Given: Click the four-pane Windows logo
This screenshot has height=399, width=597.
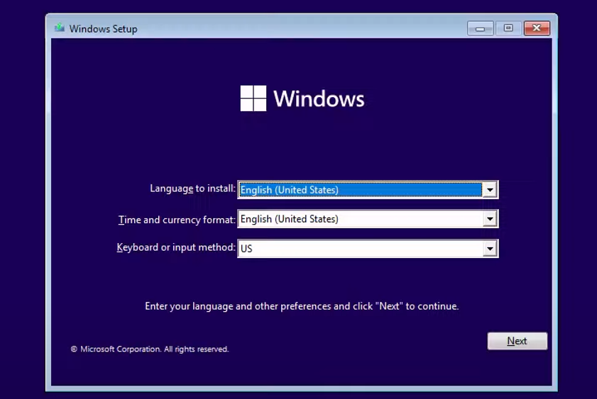Looking at the screenshot, I should [x=253, y=99].
